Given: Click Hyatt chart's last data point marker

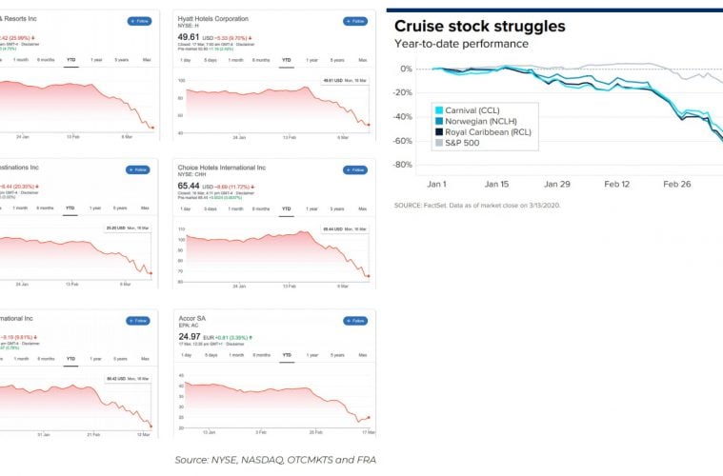Looking at the screenshot, I should [369, 125].
